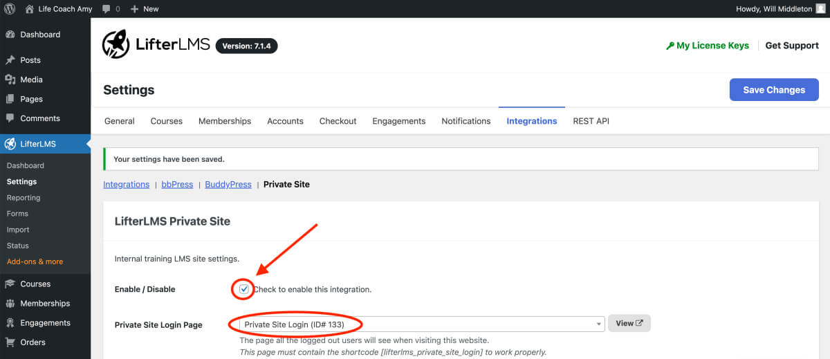830x359 pixels.
Task: Click the Comments icon in sidebar
Action: click(x=10, y=118)
